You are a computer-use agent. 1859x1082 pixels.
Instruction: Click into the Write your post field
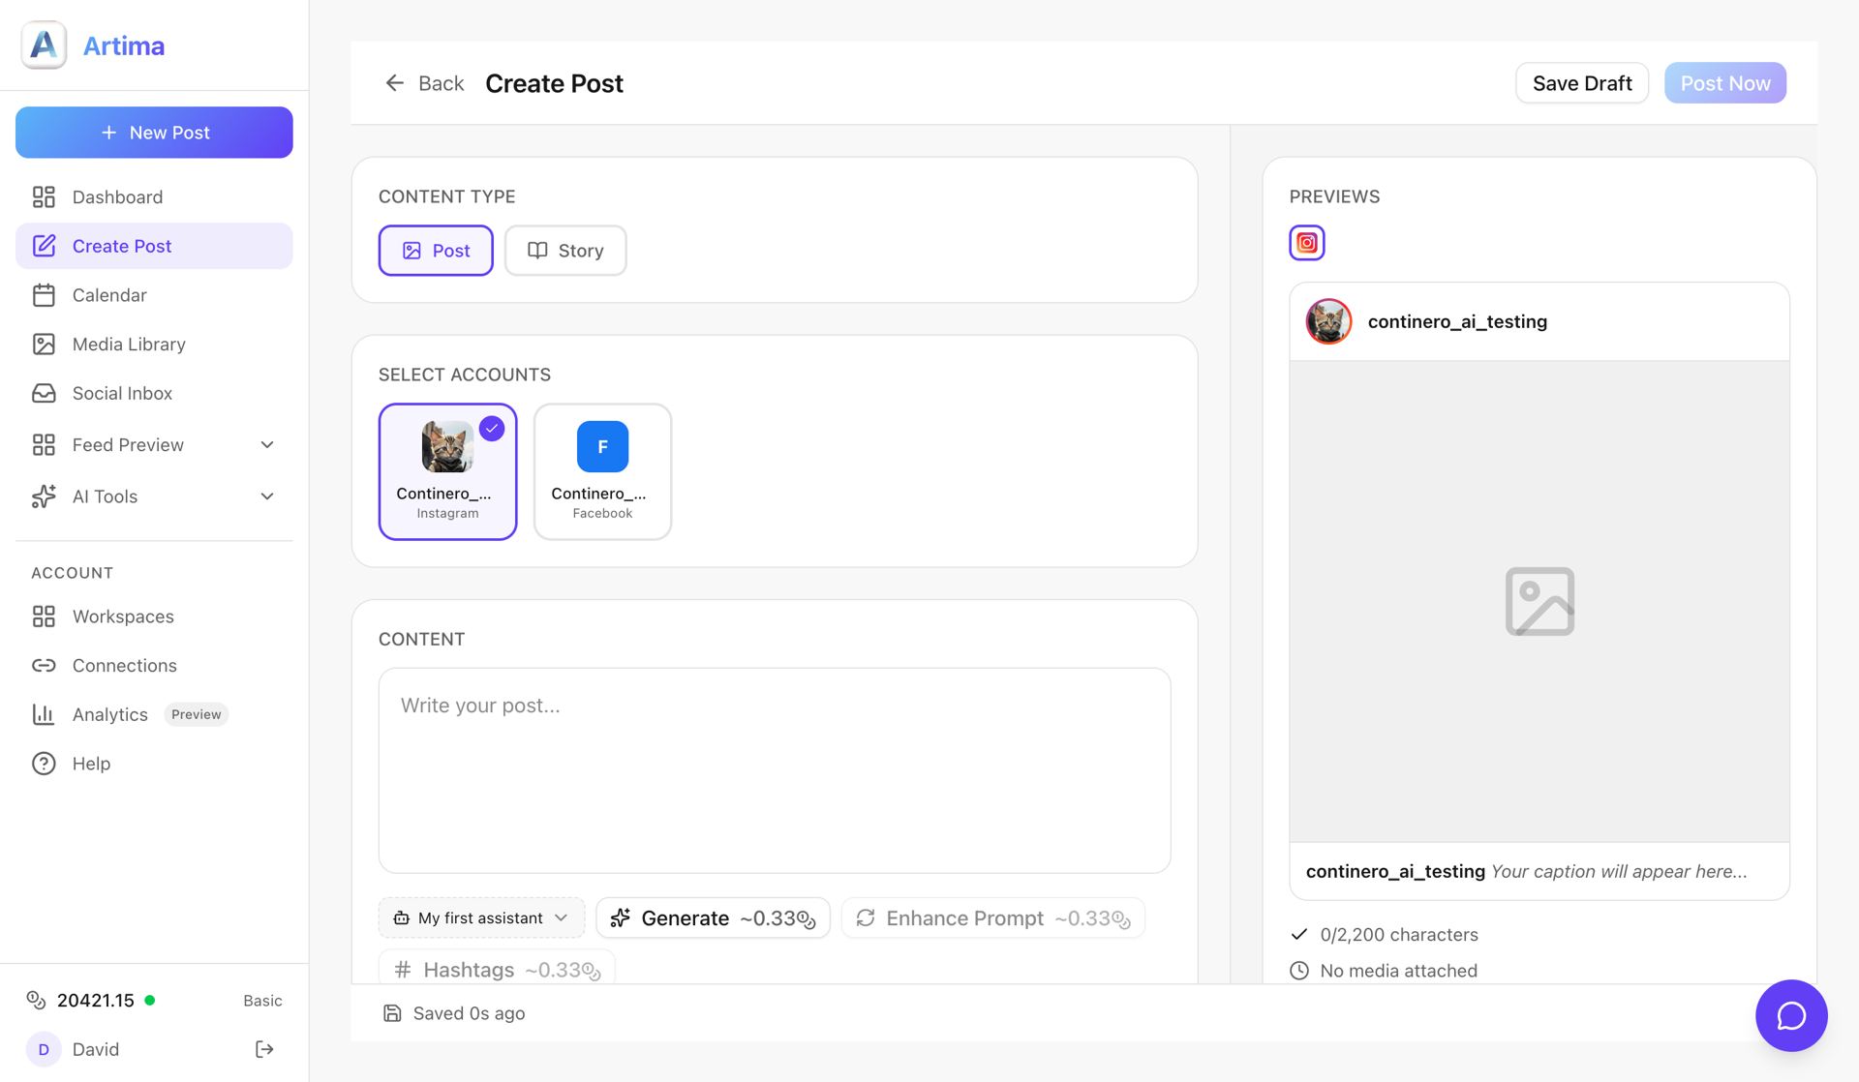[774, 770]
